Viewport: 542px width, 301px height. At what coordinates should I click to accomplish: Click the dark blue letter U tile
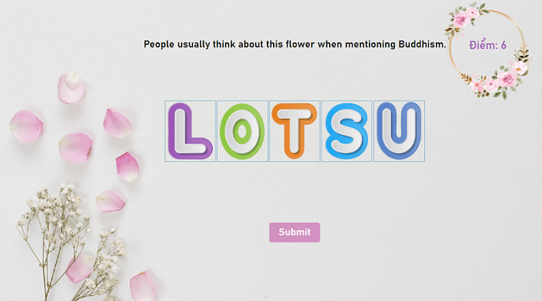[x=399, y=131]
